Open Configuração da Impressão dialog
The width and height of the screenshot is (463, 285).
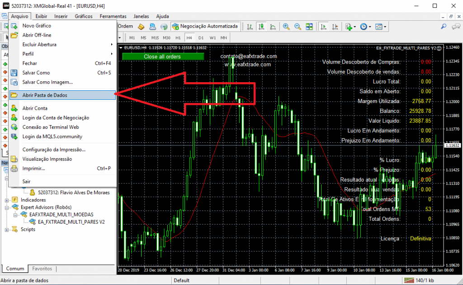62,150
